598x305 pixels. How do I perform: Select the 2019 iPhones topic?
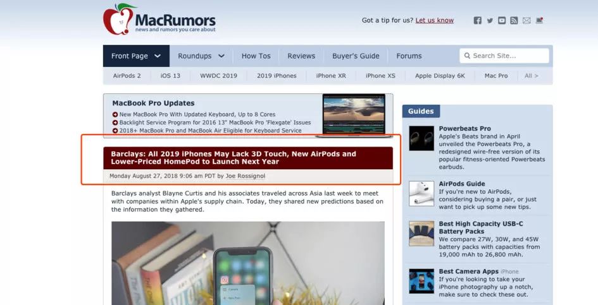point(277,76)
